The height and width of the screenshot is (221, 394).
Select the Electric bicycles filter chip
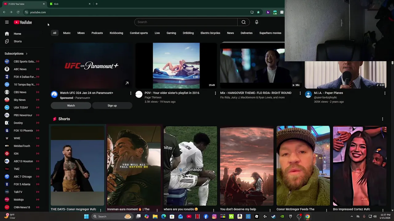coord(210,33)
